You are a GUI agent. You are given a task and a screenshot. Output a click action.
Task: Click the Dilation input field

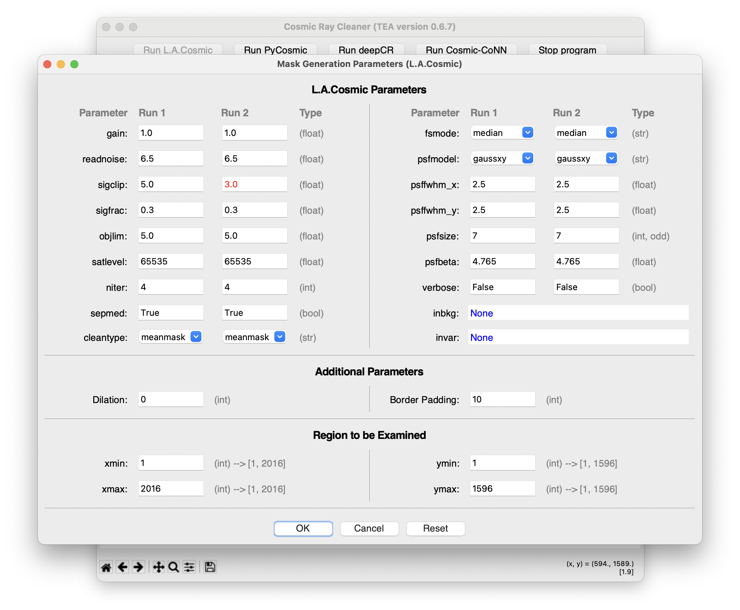171,399
